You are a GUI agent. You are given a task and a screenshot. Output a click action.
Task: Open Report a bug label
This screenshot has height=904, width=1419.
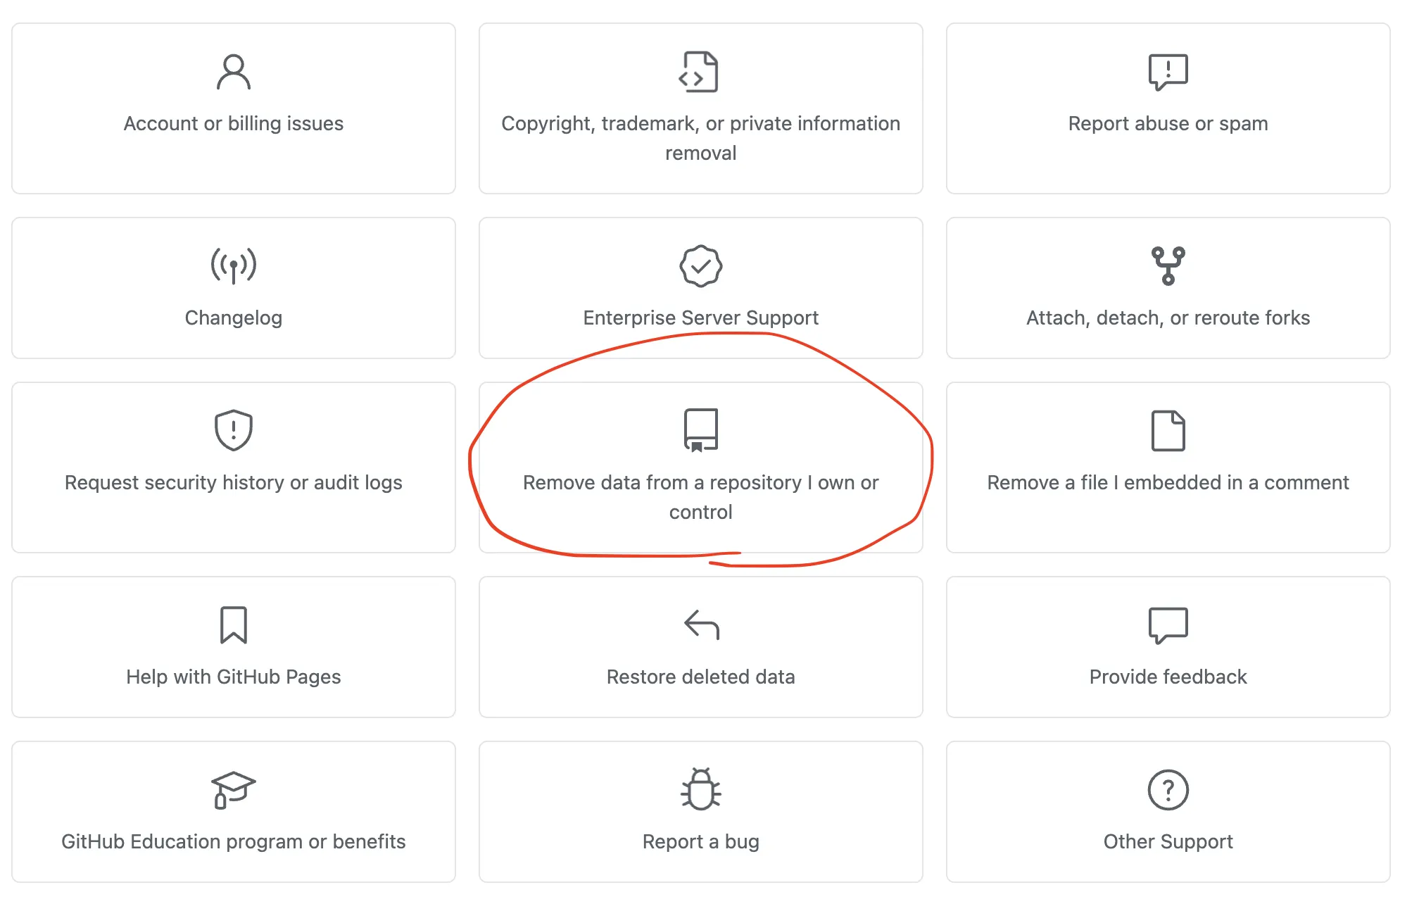click(700, 842)
